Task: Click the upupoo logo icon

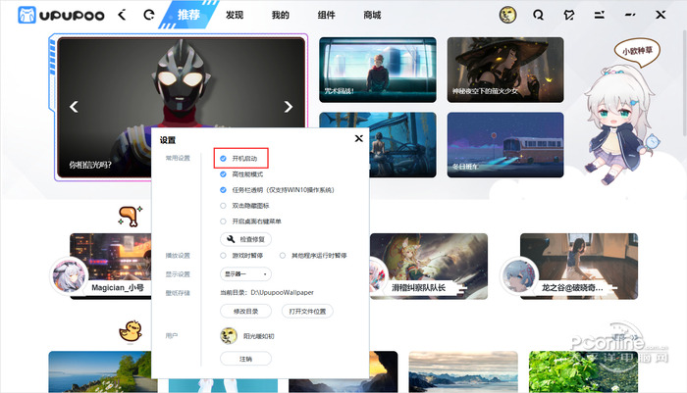Action: [x=26, y=16]
